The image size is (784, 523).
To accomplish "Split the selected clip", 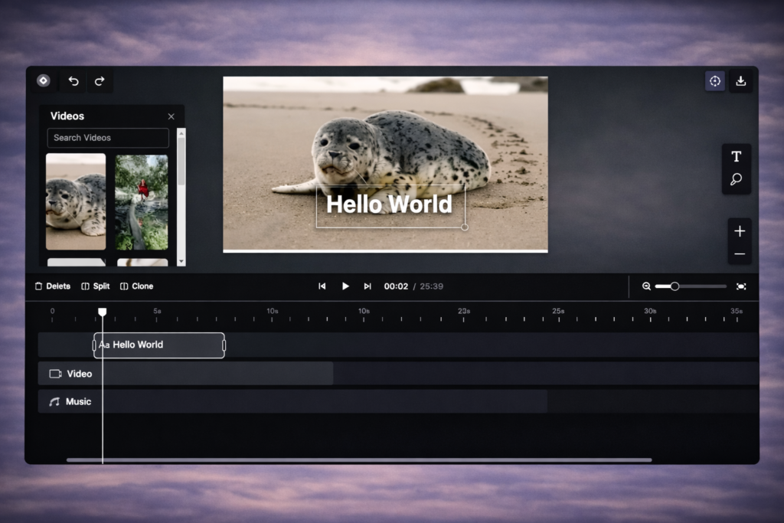I will (x=96, y=286).
